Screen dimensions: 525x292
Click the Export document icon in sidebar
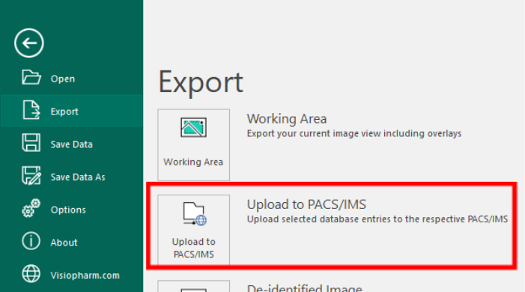[31, 110]
